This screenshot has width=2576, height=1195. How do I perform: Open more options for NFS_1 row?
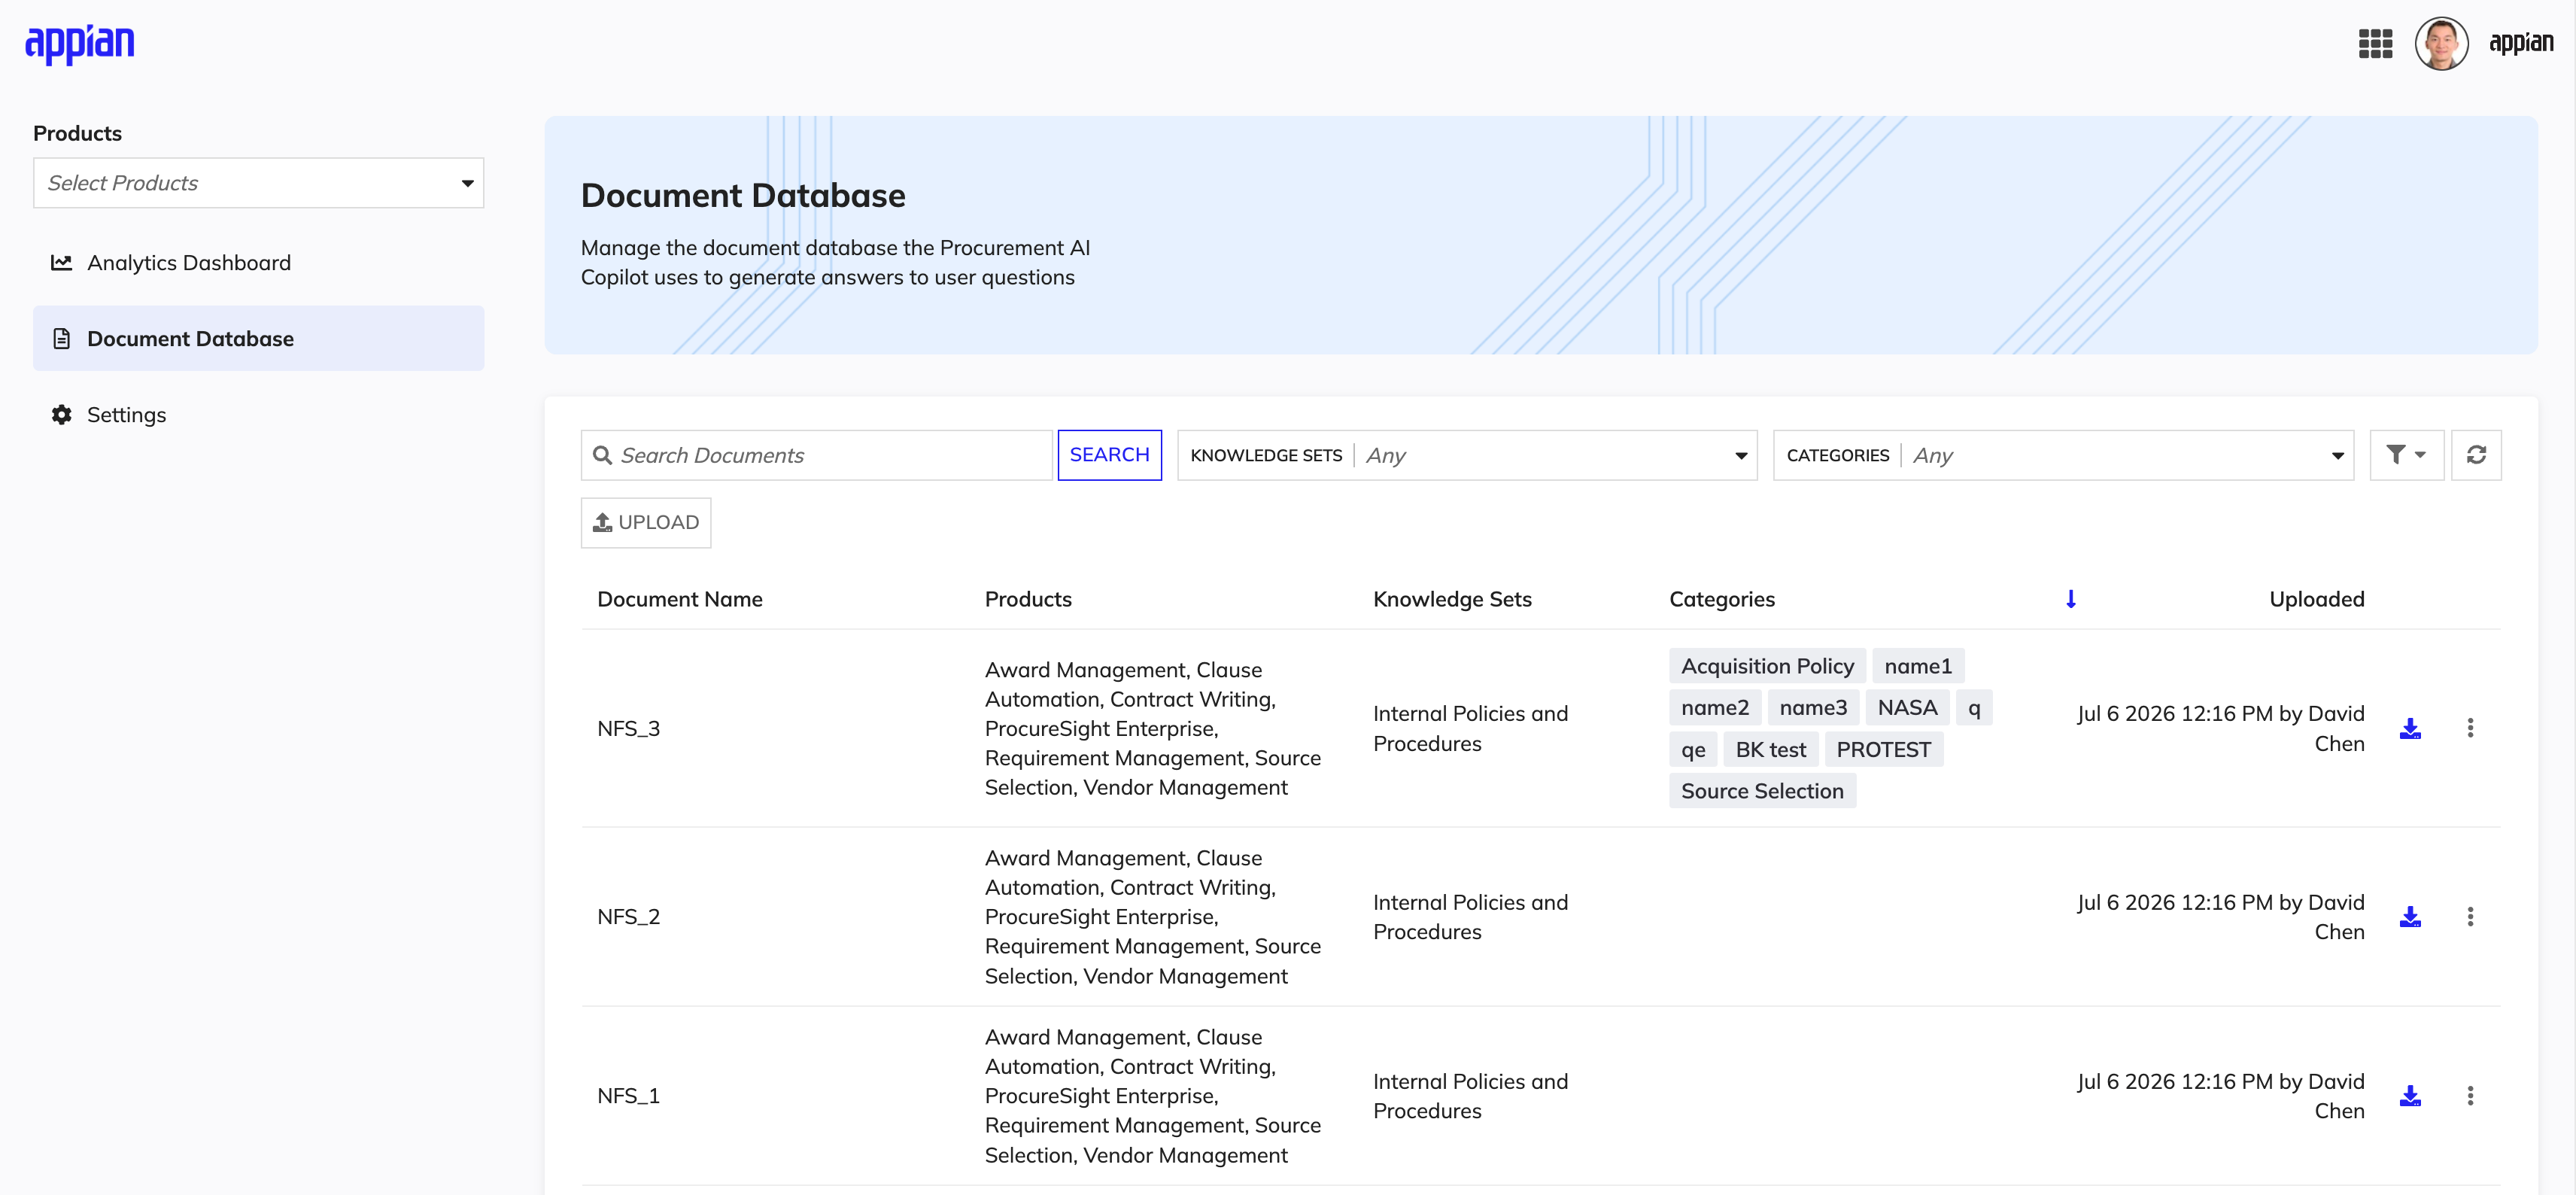[x=2470, y=1096]
